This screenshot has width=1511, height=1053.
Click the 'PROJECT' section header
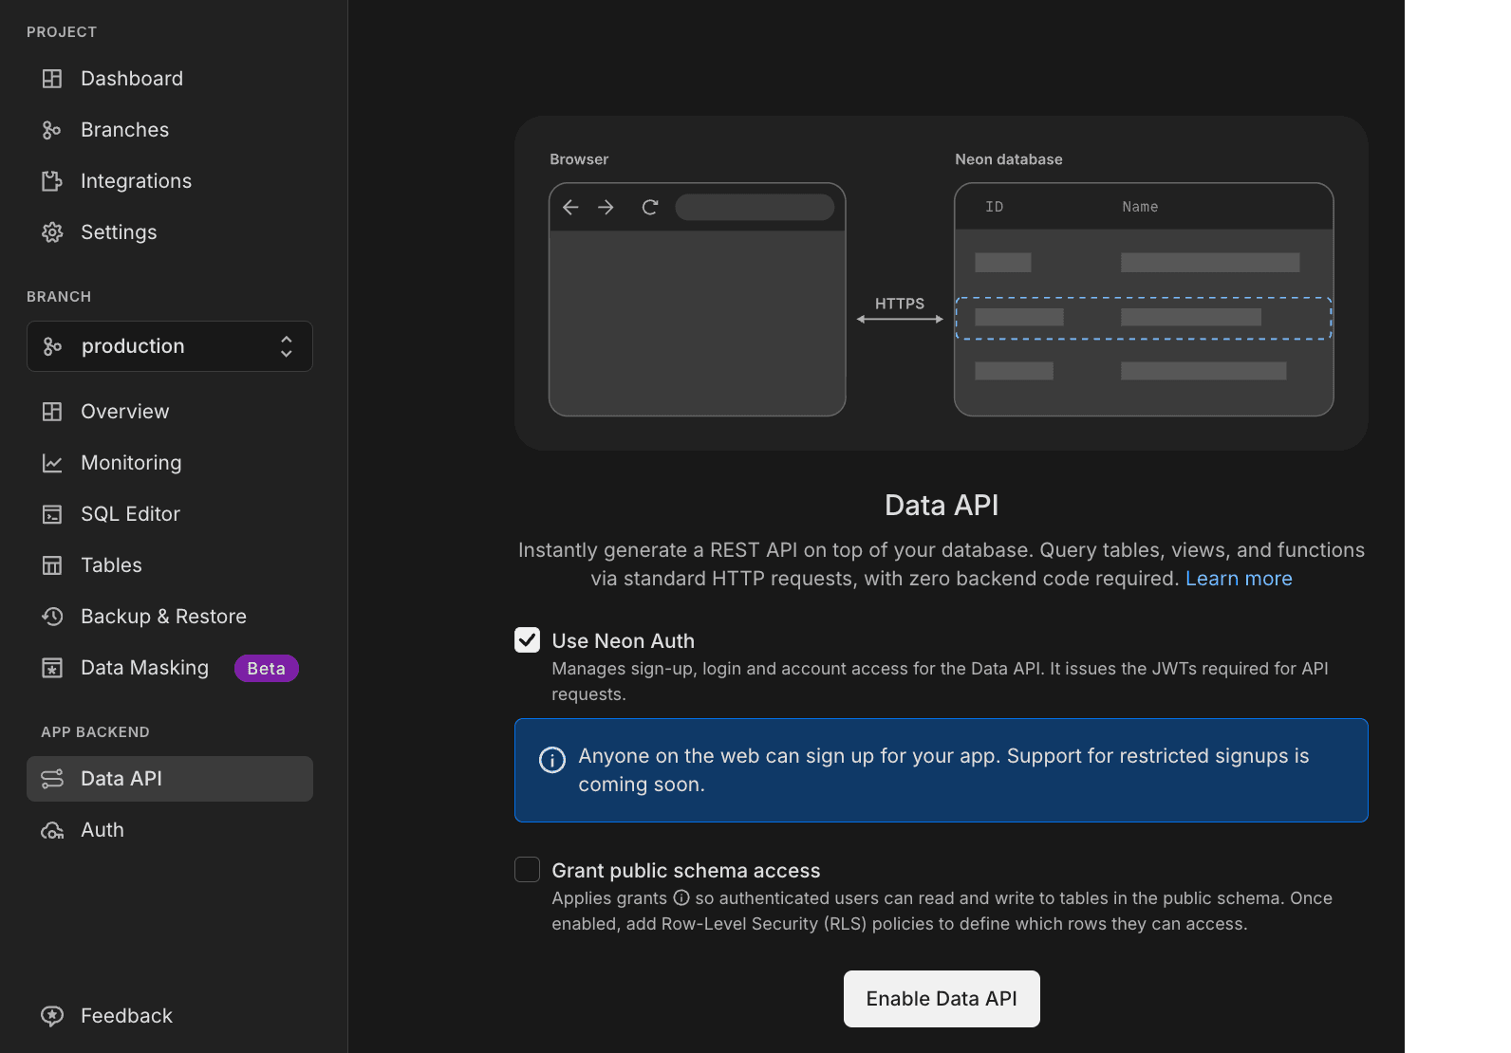pos(62,32)
